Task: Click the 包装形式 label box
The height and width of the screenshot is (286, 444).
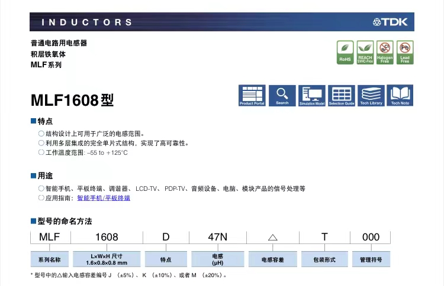Action: (x=324, y=259)
